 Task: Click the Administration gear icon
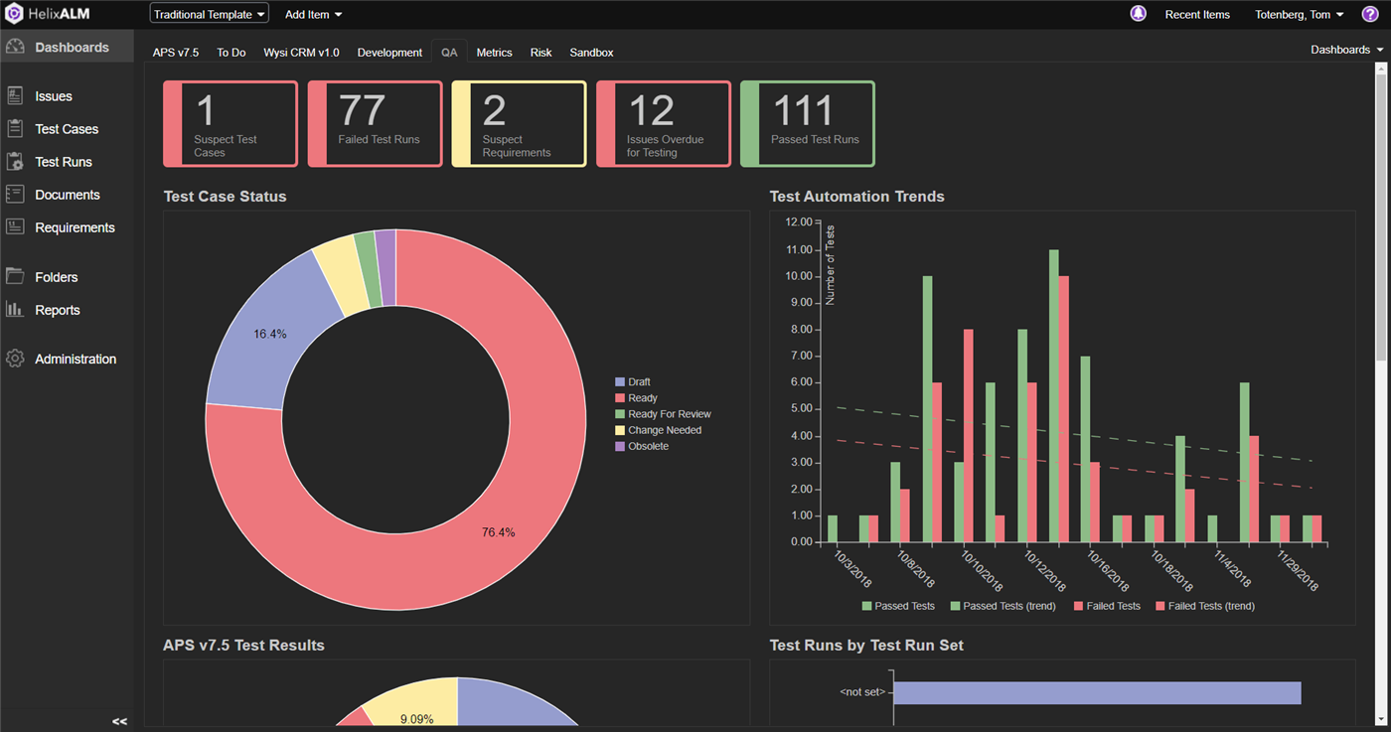15,359
